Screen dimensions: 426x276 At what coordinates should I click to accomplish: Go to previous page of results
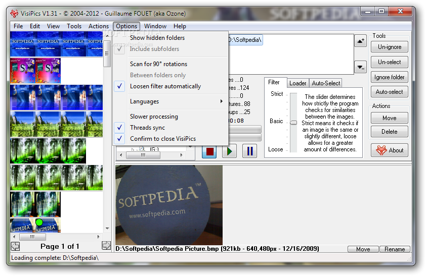(15, 246)
